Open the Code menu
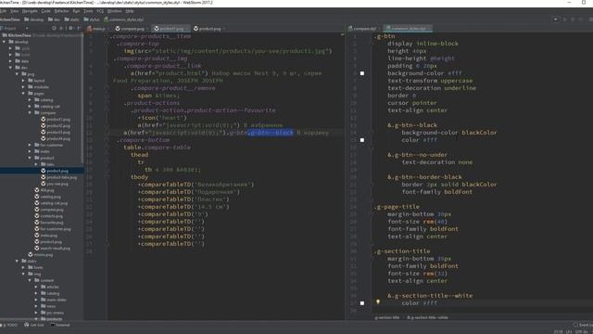 (45, 11)
